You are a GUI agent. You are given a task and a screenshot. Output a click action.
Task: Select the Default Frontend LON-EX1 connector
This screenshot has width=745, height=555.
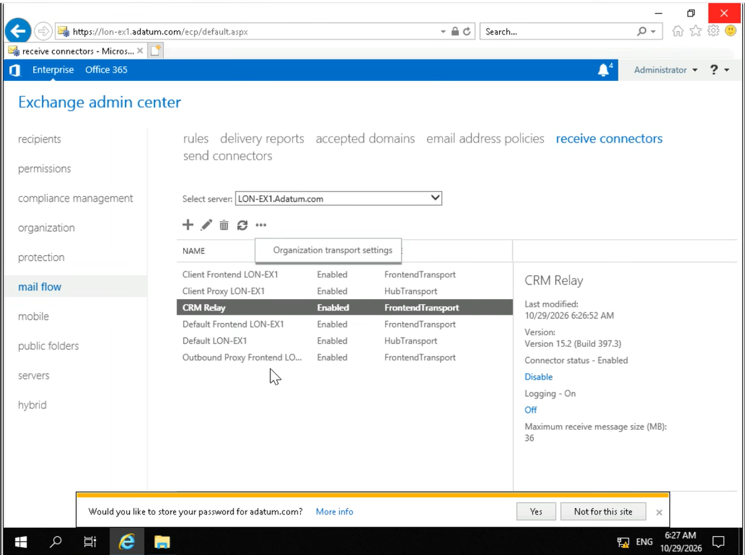[x=345, y=324]
